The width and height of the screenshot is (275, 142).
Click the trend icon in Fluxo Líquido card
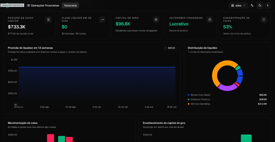pos(102,20)
